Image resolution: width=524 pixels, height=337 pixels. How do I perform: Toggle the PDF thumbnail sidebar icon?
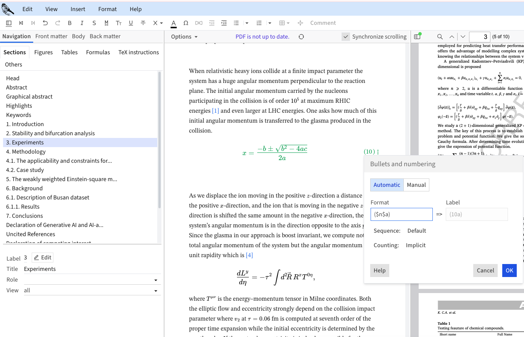417,37
